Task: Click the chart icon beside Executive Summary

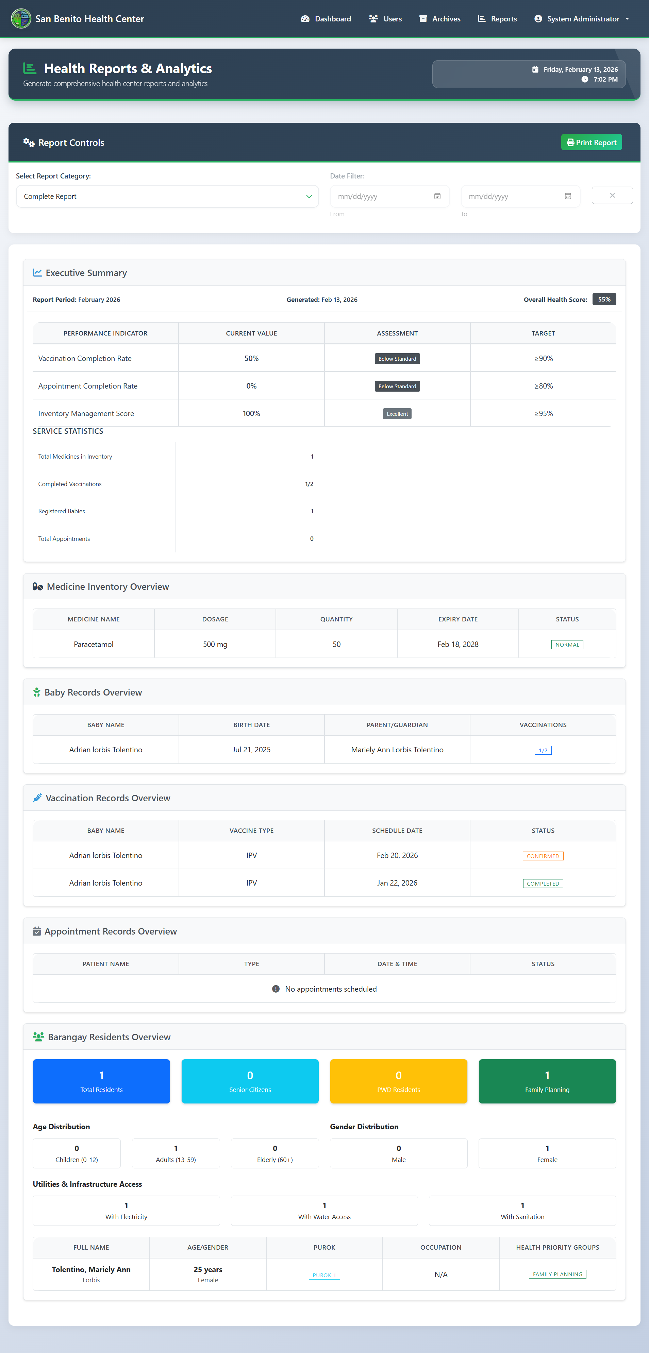Action: (x=37, y=273)
